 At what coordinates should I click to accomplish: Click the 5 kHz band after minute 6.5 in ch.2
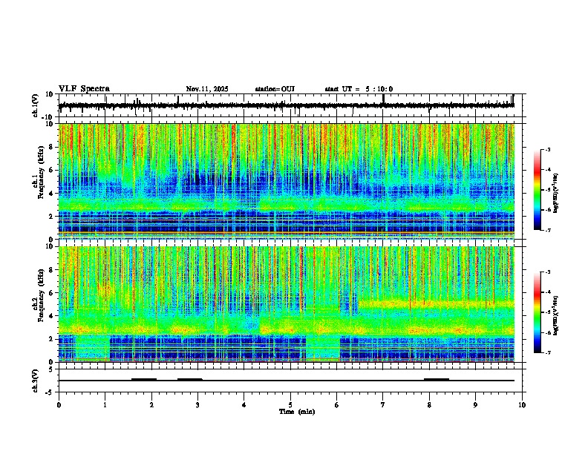pyautogui.click(x=437, y=303)
